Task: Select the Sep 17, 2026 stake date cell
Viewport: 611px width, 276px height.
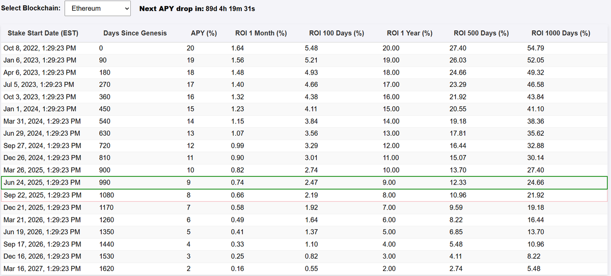Action: (x=42, y=244)
